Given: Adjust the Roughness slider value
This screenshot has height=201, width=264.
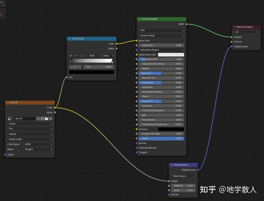Looking at the screenshot, I should (x=161, y=82).
